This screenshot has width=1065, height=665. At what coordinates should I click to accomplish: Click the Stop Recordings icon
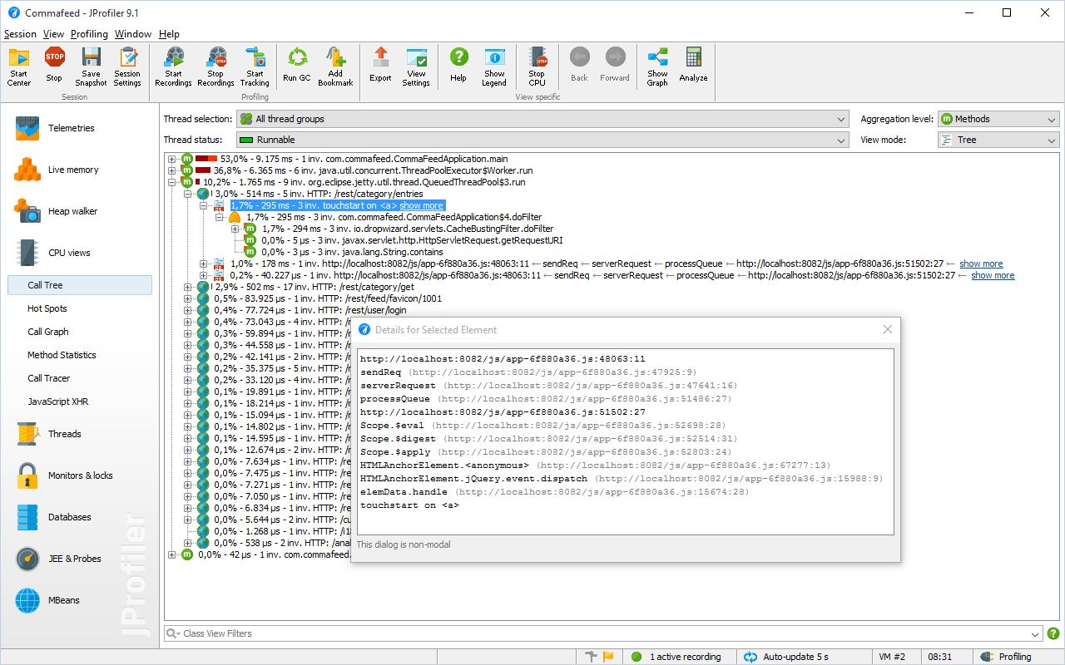click(215, 66)
